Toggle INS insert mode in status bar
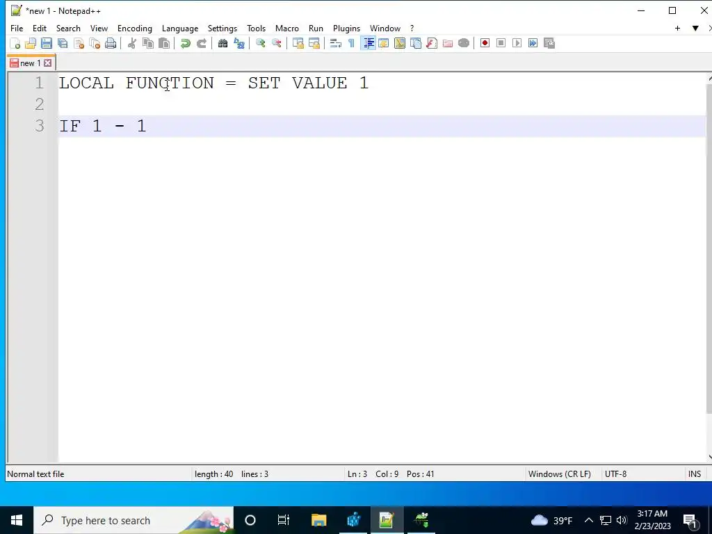 695,474
